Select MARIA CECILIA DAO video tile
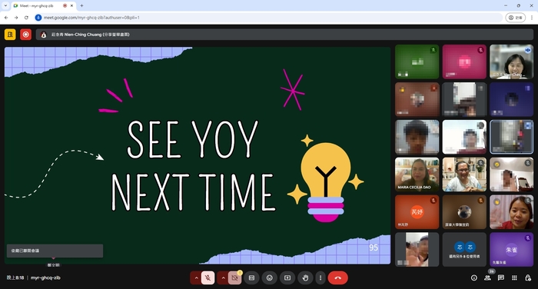Screen dimensions: 538x289 coord(417,174)
